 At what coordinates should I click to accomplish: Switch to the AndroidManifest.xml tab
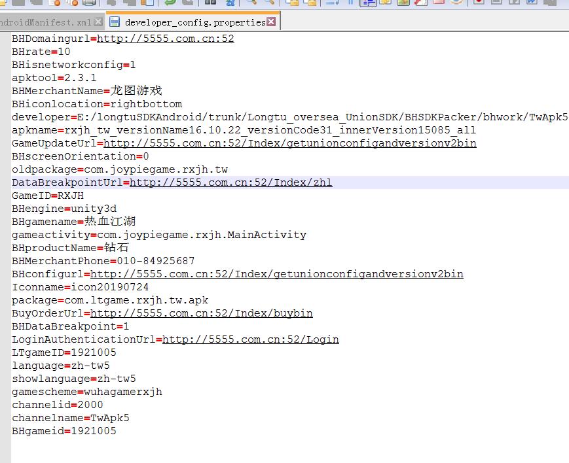[x=46, y=22]
